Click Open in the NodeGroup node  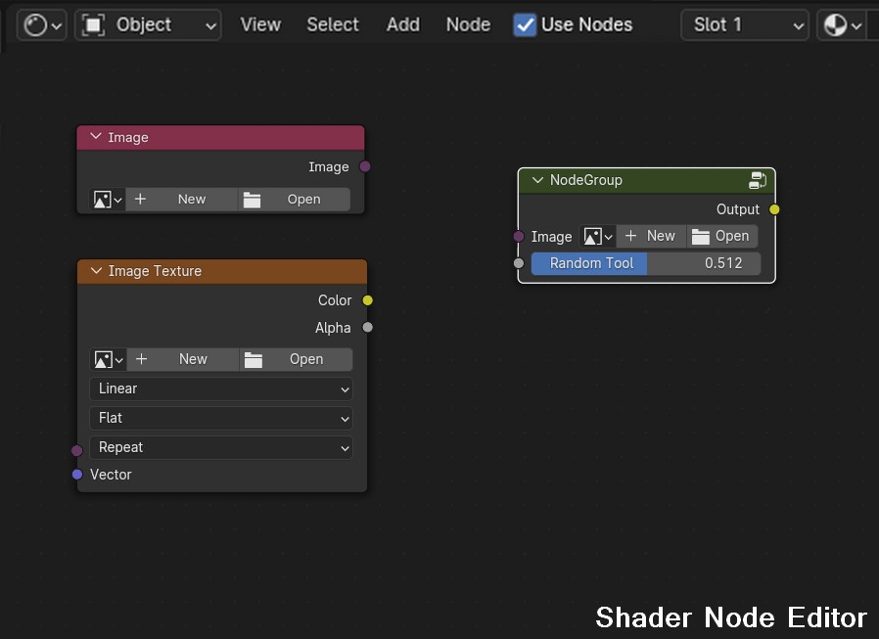point(722,237)
